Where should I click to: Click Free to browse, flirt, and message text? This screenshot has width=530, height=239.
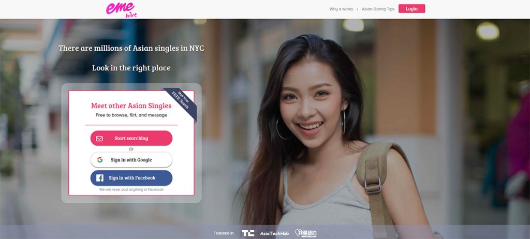pos(131,115)
